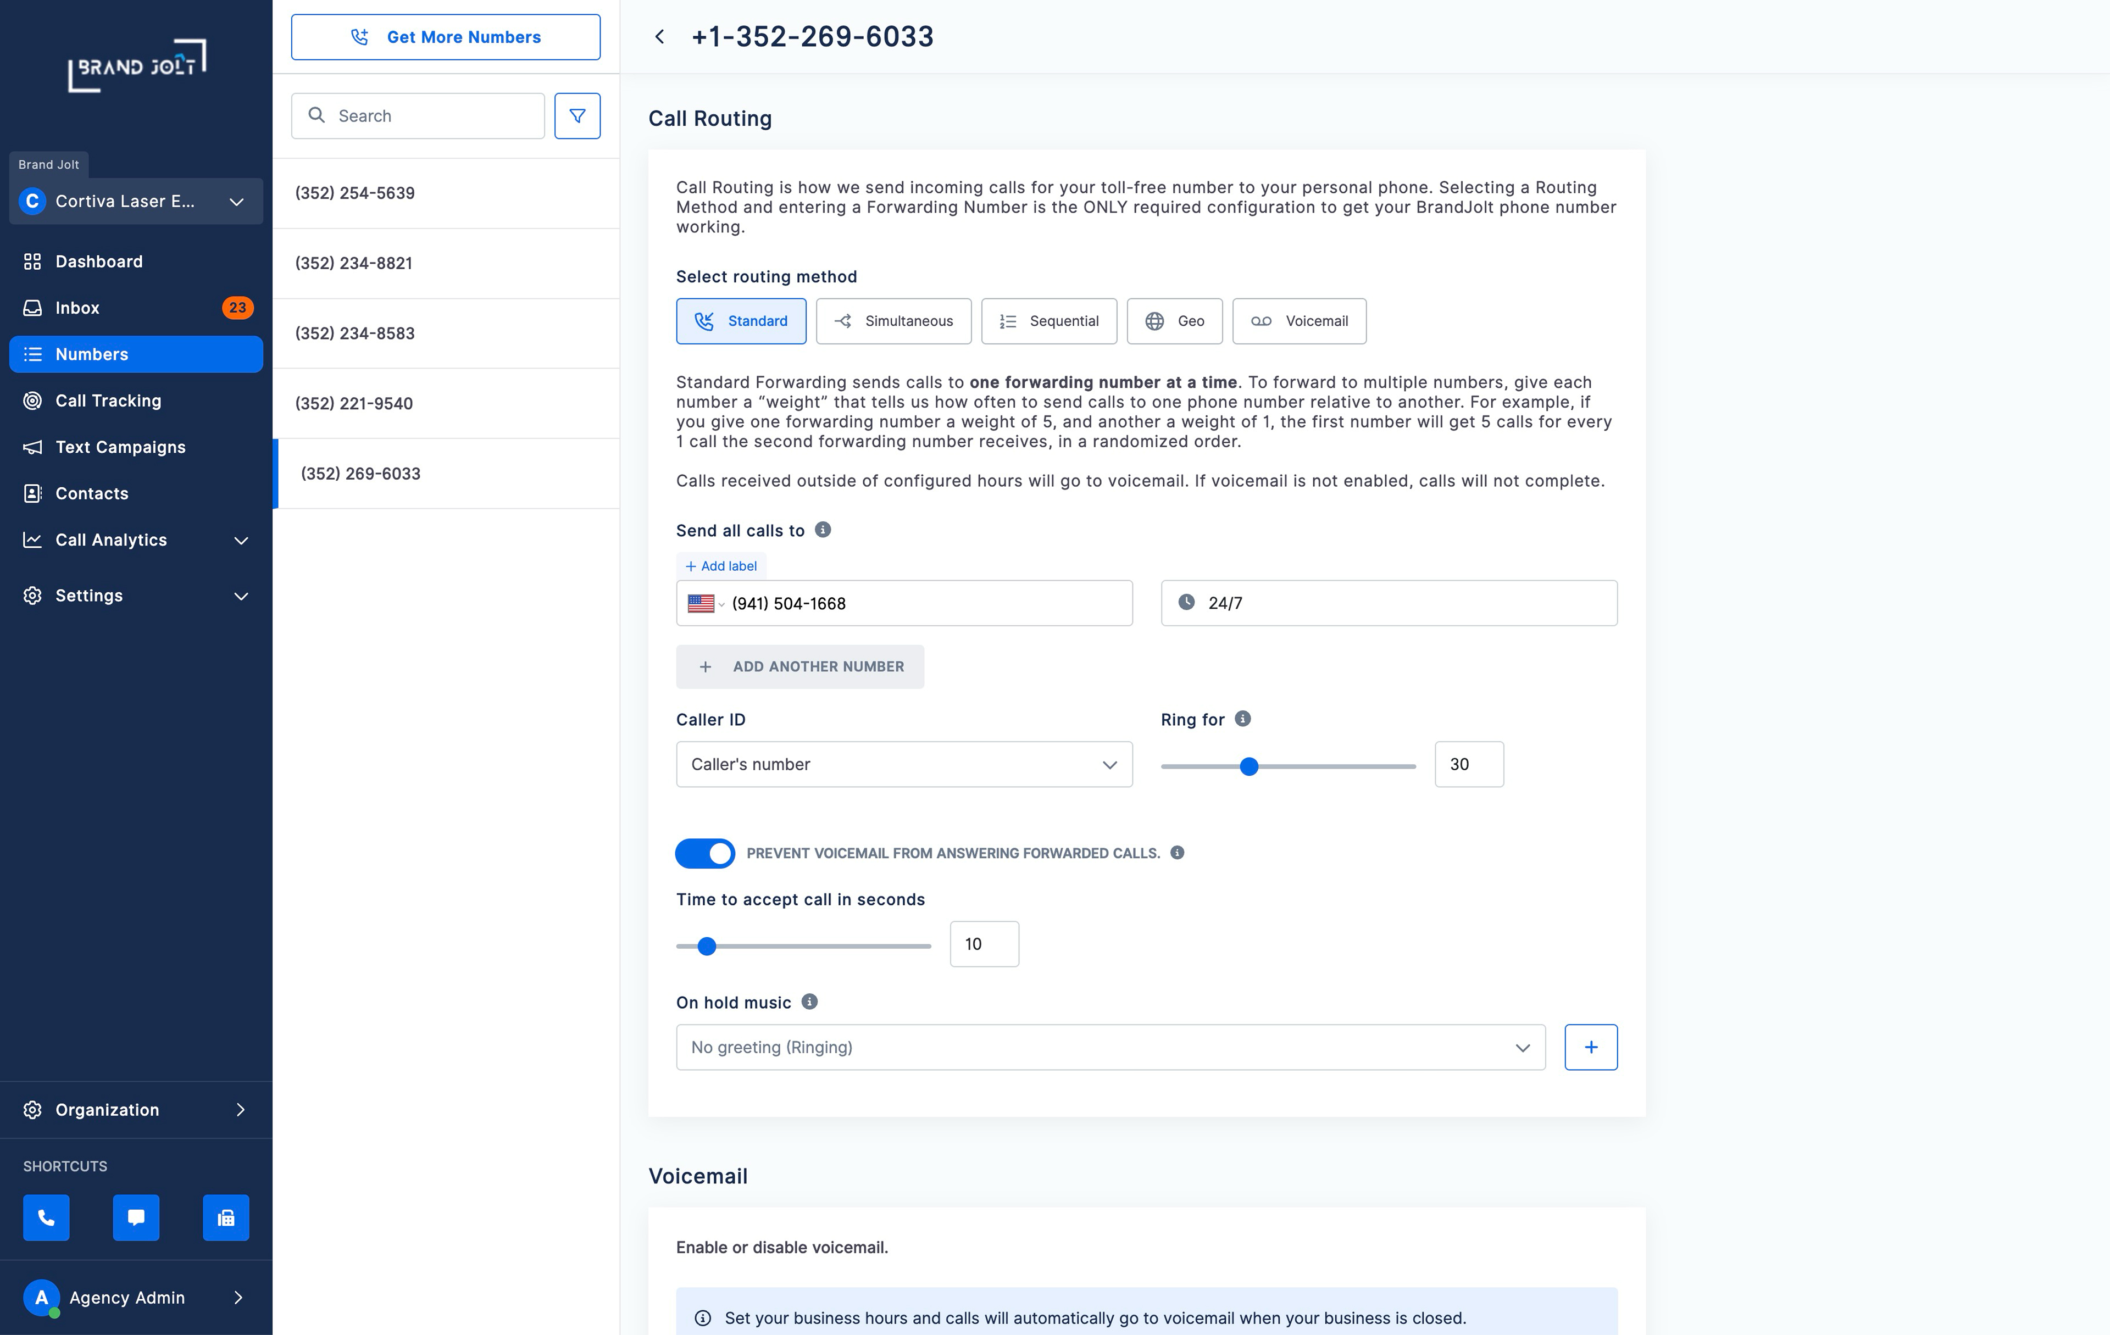
Task: Click the back arrow next to +1-352-269-6033
Action: (x=660, y=37)
